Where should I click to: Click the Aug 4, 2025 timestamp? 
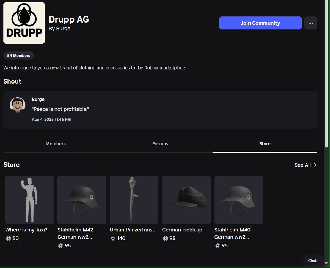51,120
